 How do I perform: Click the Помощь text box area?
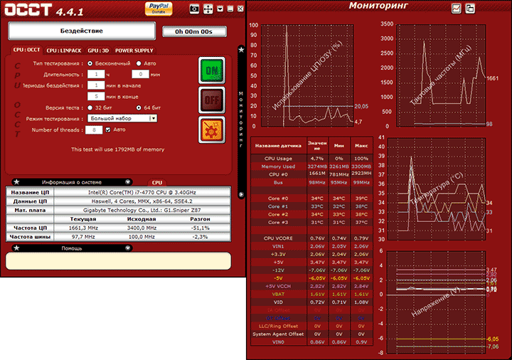(x=118, y=260)
